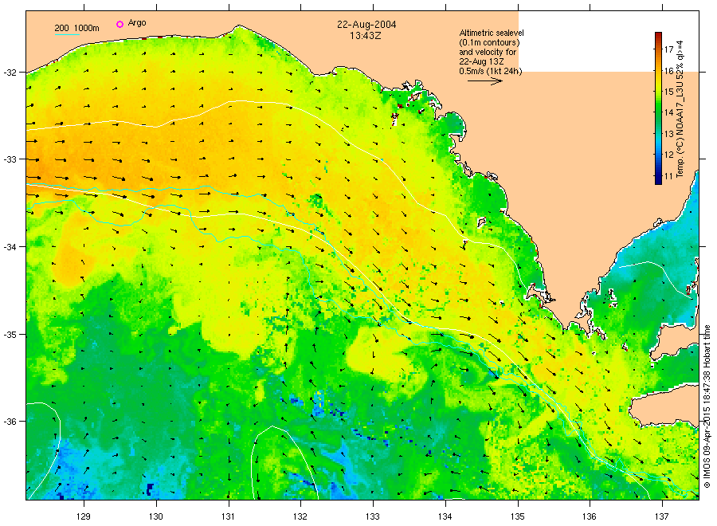Select the "Argo" legend label
The height and width of the screenshot is (526, 717).
pyautogui.click(x=137, y=23)
